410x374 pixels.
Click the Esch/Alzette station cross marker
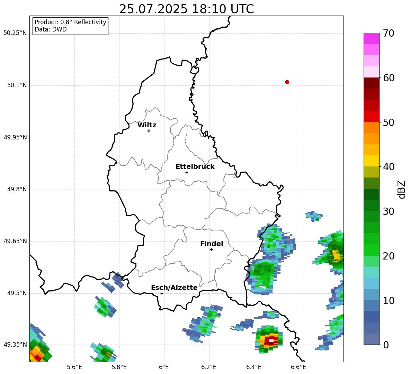[162, 293]
